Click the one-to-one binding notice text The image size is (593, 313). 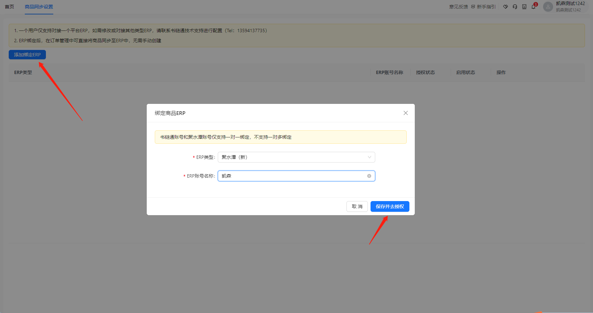click(226, 137)
